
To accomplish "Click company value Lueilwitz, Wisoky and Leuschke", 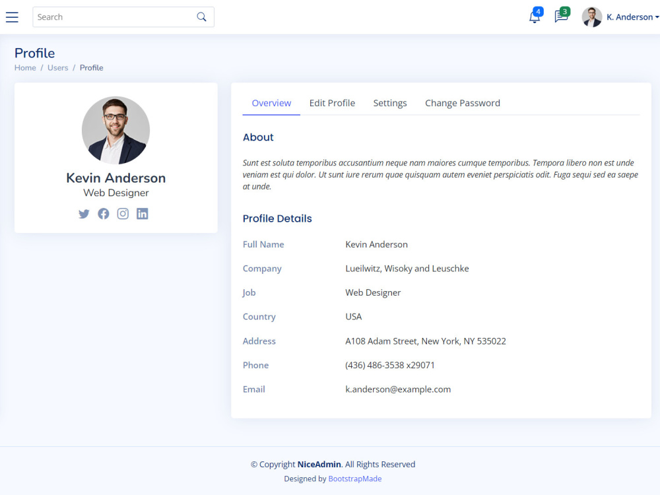I will (x=407, y=269).
